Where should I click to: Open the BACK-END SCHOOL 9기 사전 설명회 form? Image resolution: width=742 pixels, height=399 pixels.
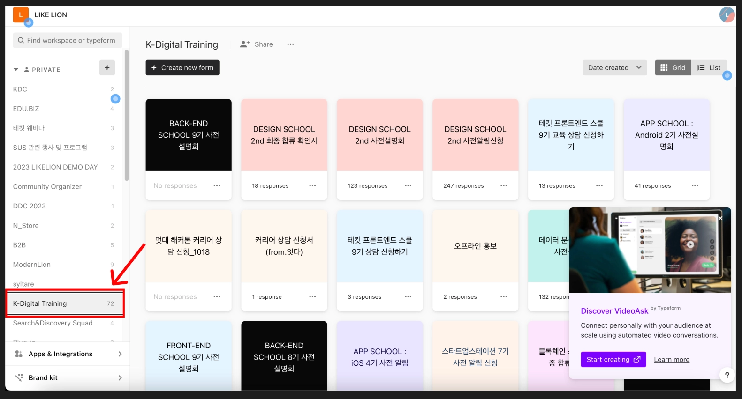(x=189, y=135)
